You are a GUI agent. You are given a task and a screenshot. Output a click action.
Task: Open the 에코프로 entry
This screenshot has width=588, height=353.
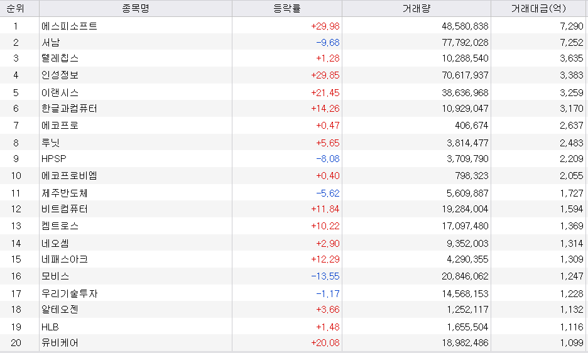pyautogui.click(x=60, y=125)
